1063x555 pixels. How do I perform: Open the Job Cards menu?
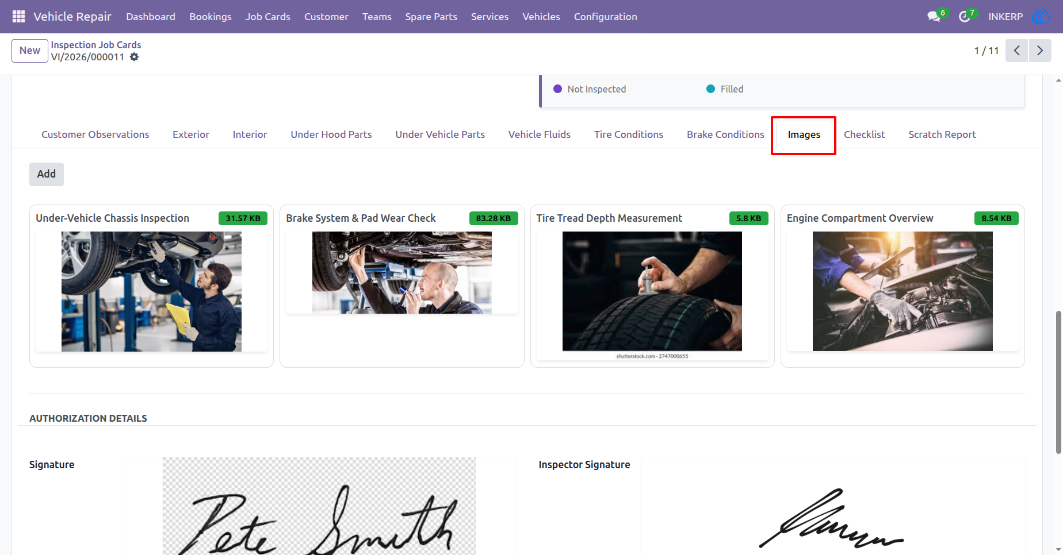click(267, 17)
